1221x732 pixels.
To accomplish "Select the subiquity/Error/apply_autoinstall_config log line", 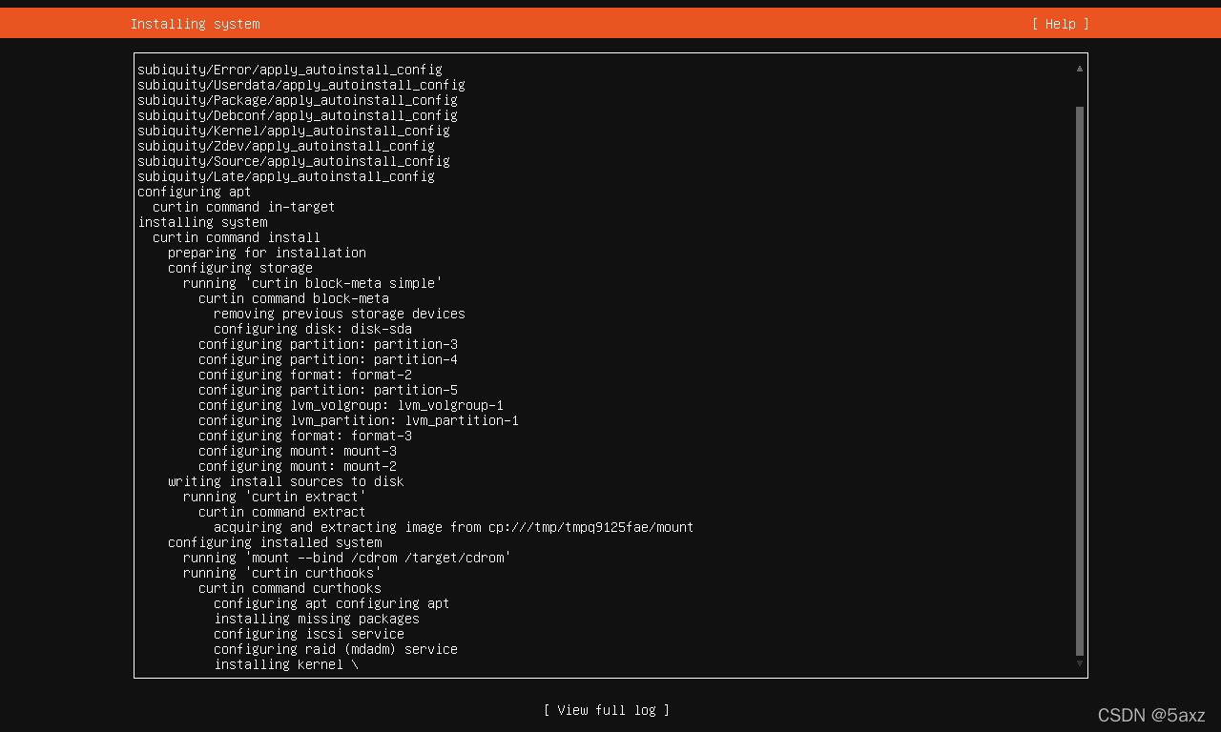I will click(x=289, y=70).
